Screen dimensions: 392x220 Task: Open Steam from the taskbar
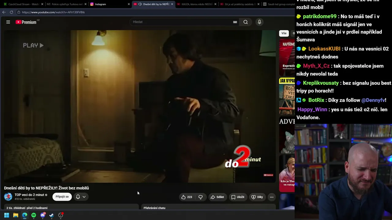tap(51, 215)
